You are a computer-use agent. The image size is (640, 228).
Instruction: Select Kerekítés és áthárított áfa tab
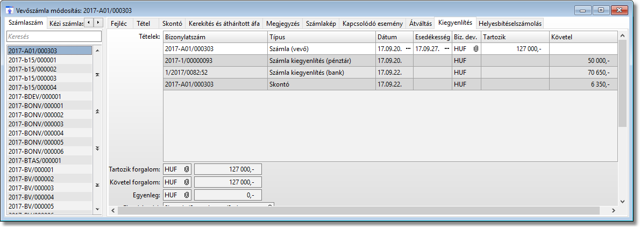coord(224,24)
